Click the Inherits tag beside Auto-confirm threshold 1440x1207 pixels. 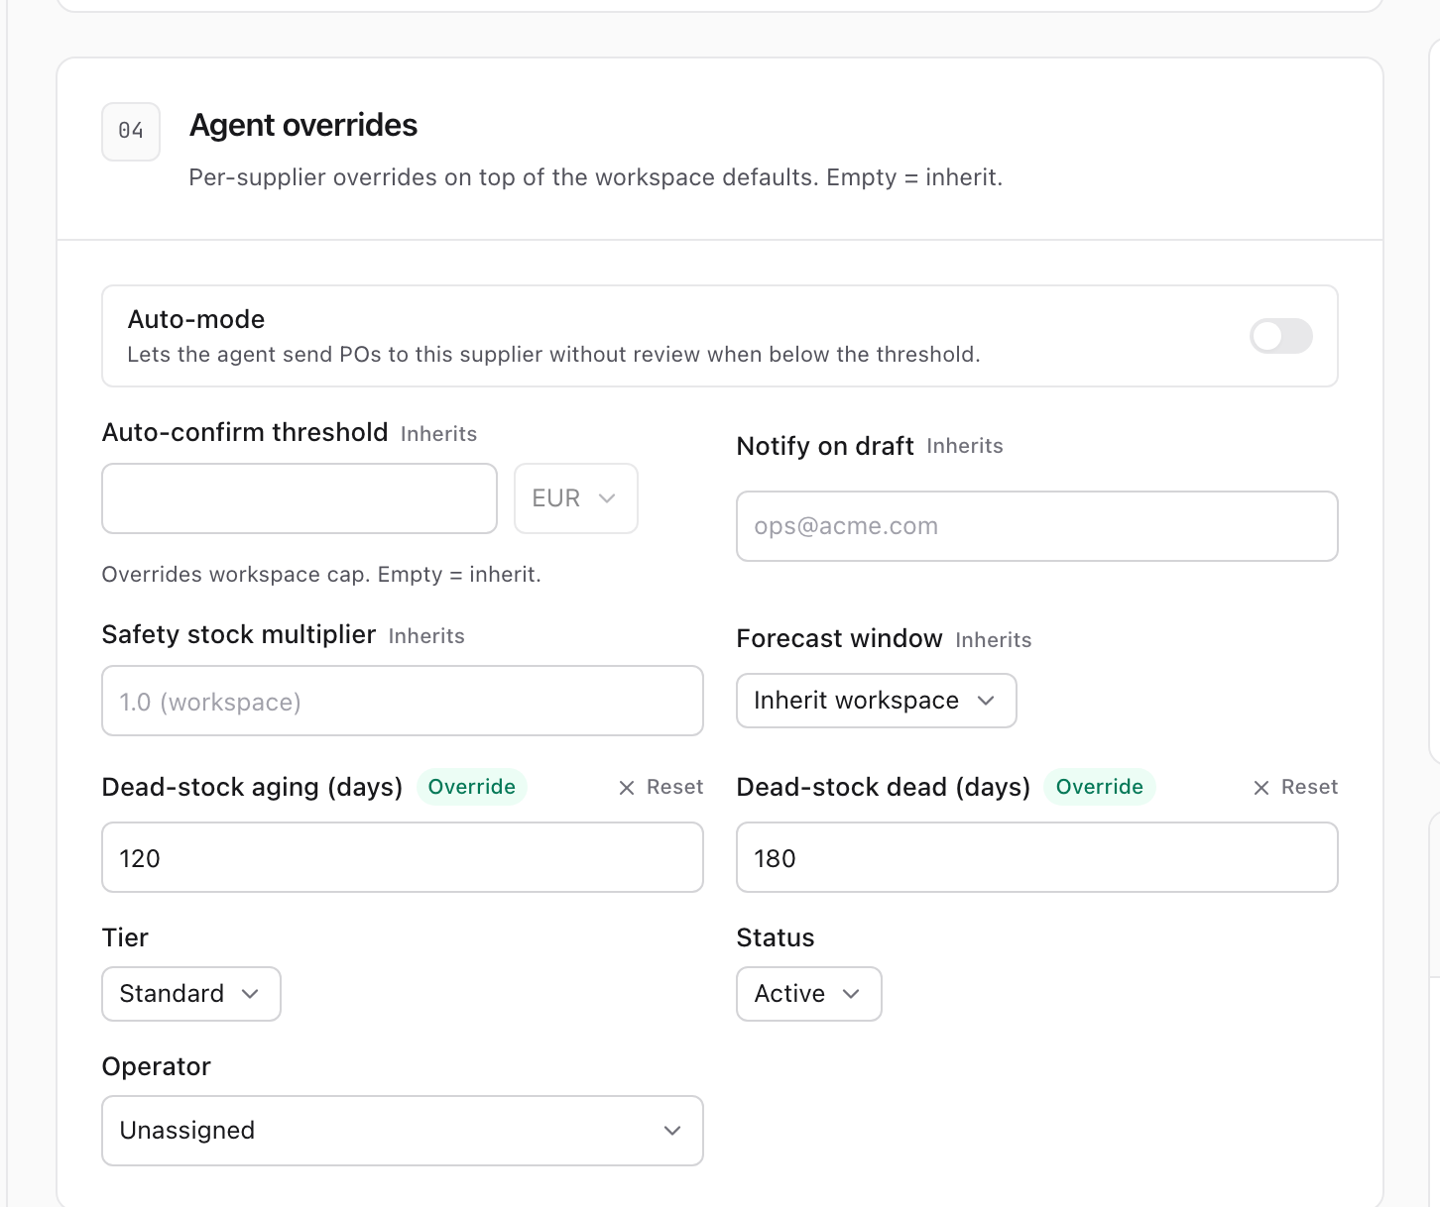click(x=439, y=434)
